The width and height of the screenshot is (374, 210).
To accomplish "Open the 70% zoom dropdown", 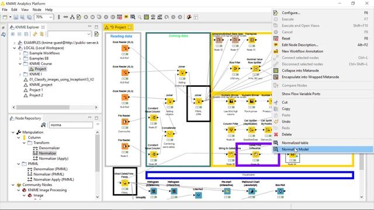I will click(x=51, y=17).
